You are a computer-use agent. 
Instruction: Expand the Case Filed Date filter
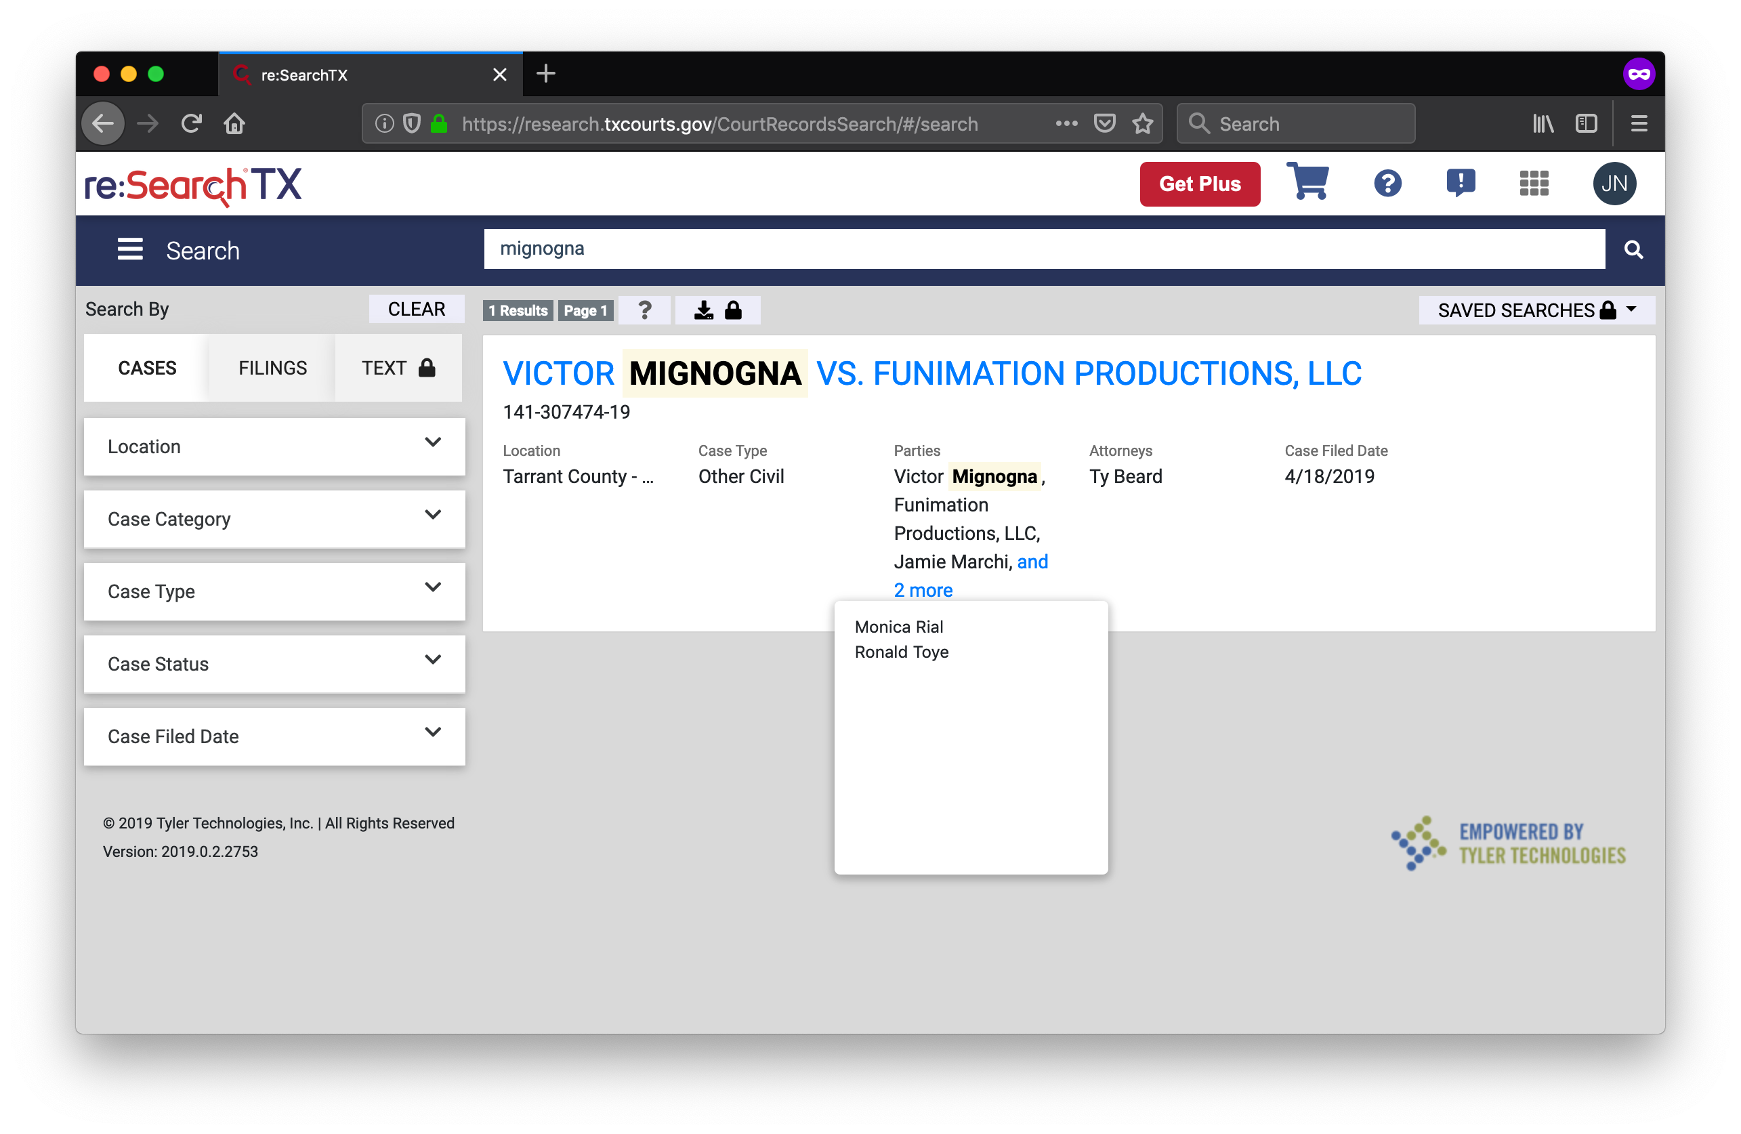pyautogui.click(x=274, y=736)
